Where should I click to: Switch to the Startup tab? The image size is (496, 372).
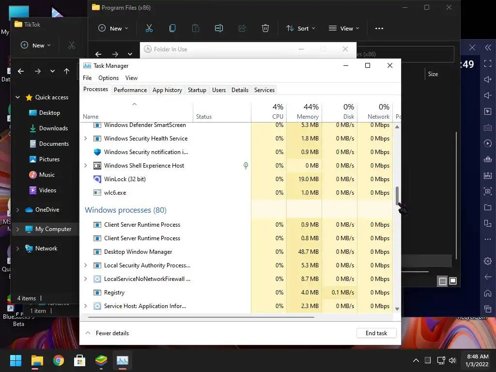pos(197,90)
